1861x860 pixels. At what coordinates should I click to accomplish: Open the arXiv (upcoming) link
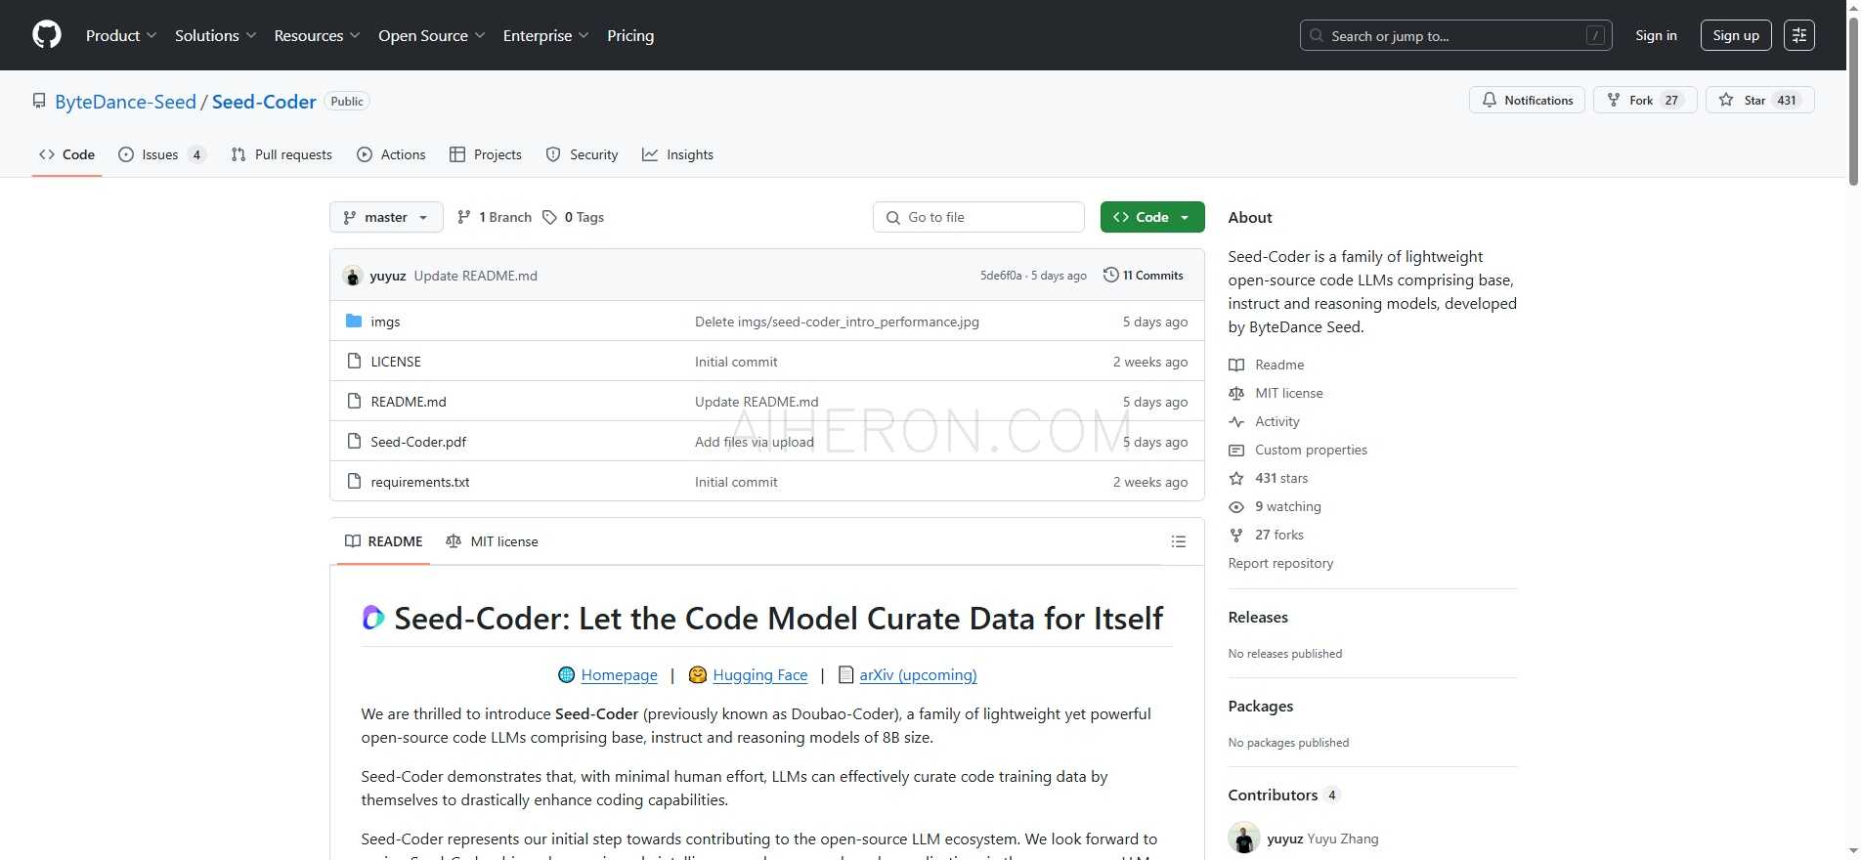coord(918,675)
